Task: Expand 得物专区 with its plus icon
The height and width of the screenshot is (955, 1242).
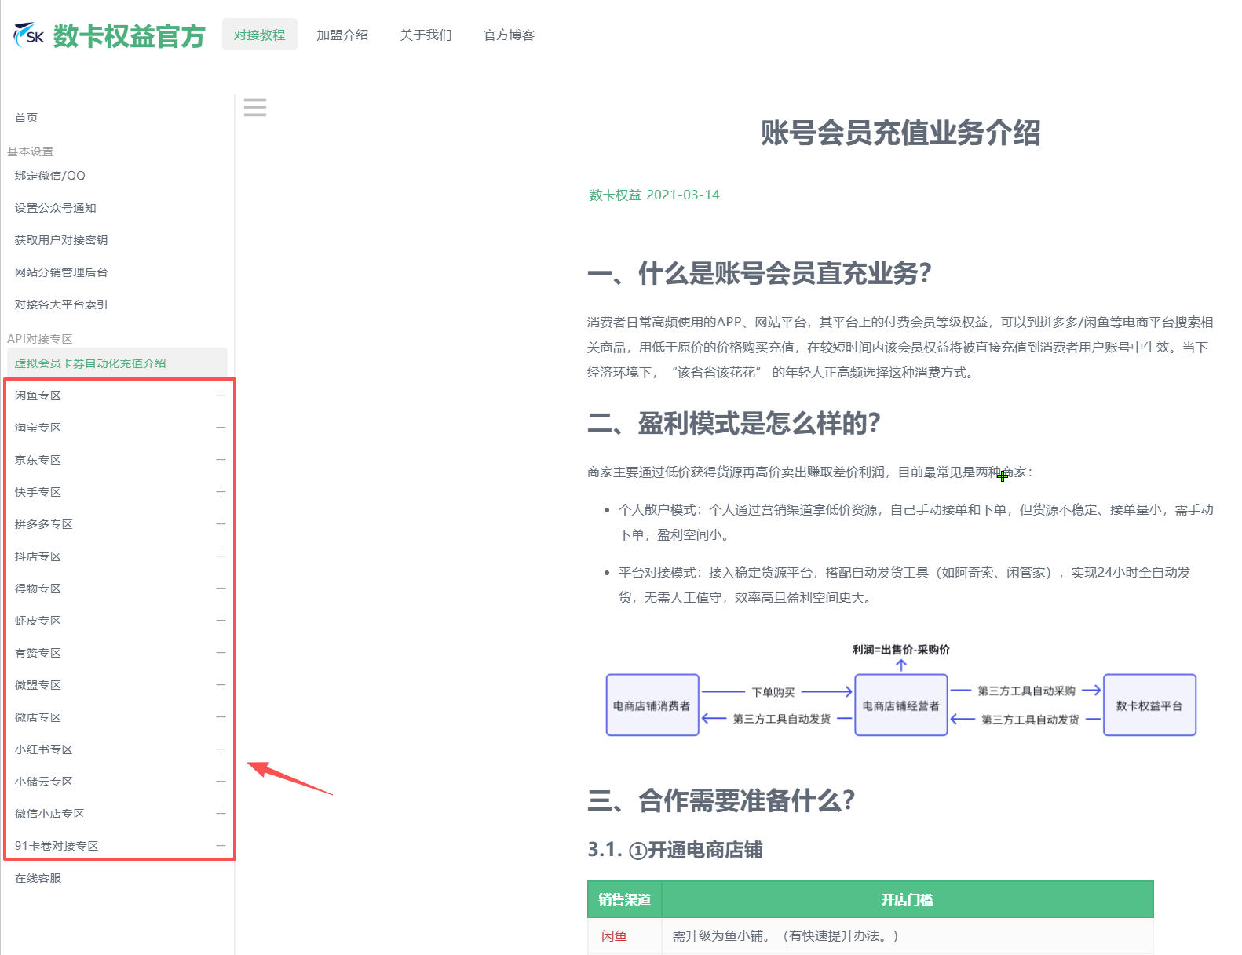Action: click(221, 589)
